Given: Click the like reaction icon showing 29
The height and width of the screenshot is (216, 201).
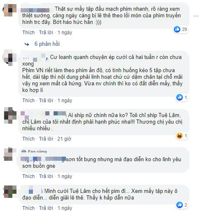Looking at the screenshot, I should [x=177, y=29].
